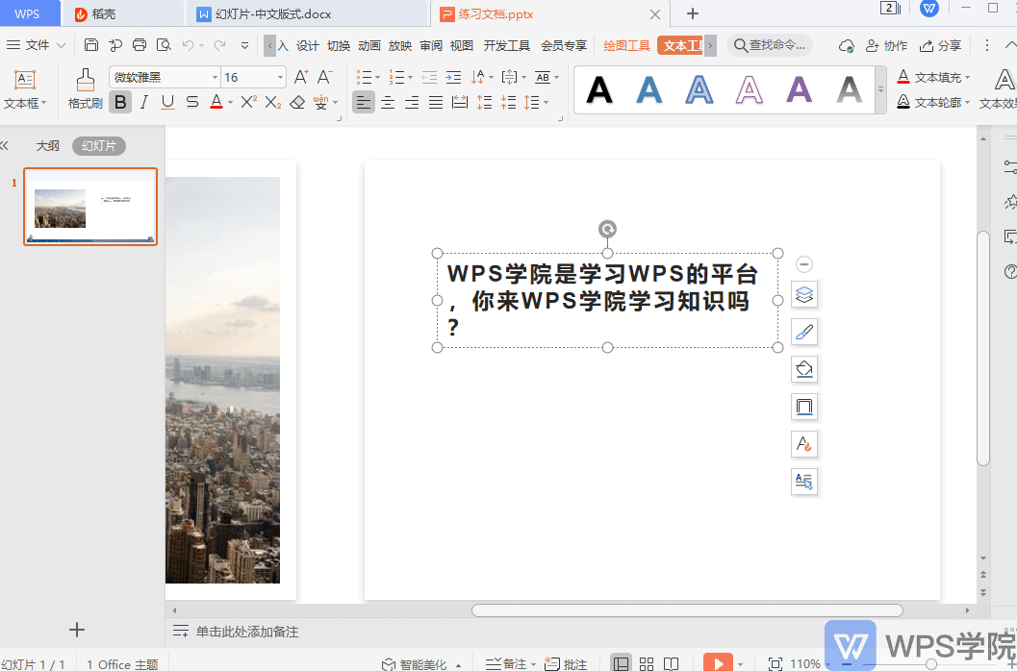This screenshot has width=1017, height=671.
Task: Open the shape outline icon beside text box
Action: tap(804, 408)
